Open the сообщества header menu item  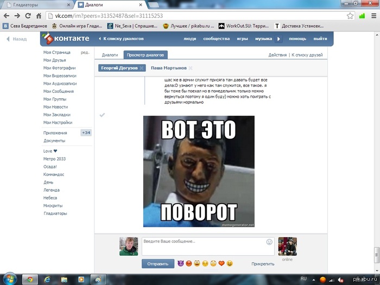click(216, 39)
